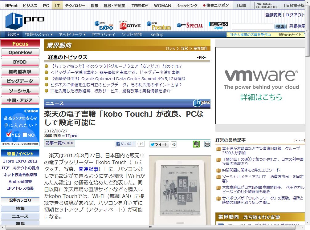Expand the ネットワーク dropdown menu
This screenshot has height=230, width=310.
pyautogui.click(x=72, y=34)
